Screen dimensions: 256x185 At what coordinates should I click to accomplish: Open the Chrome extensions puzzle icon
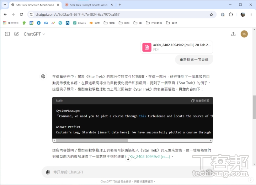tap(231, 15)
